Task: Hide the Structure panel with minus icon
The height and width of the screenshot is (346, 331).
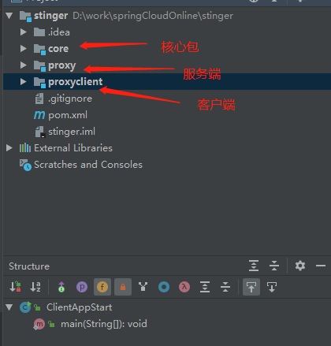Action: tap(321, 266)
